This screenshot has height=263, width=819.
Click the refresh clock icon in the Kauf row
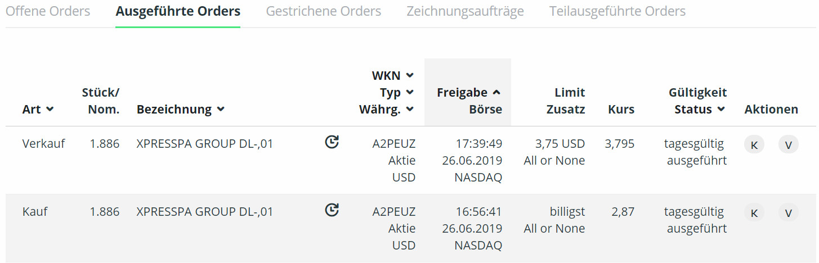pos(332,210)
